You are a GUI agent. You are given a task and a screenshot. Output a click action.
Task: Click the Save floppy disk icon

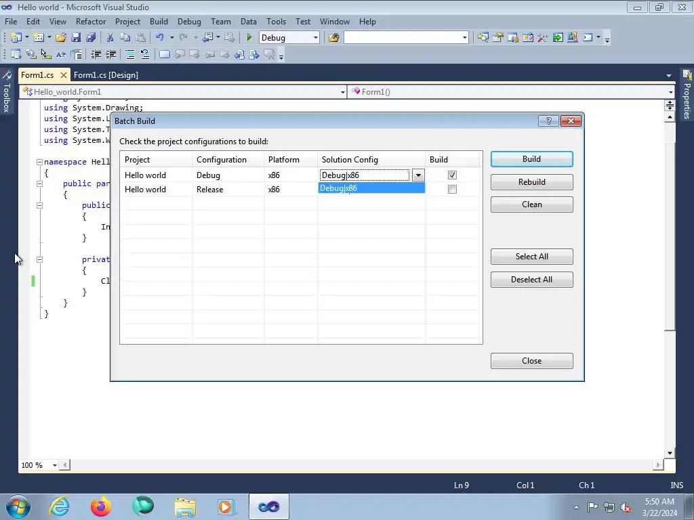pos(76,38)
